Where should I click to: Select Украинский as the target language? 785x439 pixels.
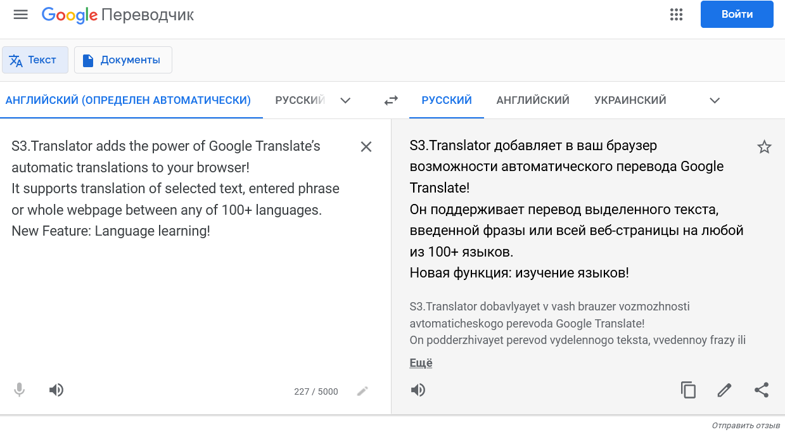point(630,100)
